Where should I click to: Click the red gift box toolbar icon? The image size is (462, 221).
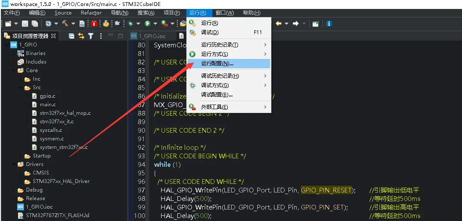tap(94, 23)
